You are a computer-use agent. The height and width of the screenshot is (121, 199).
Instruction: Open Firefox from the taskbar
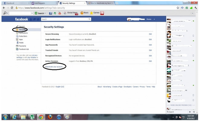tap(50, 117)
